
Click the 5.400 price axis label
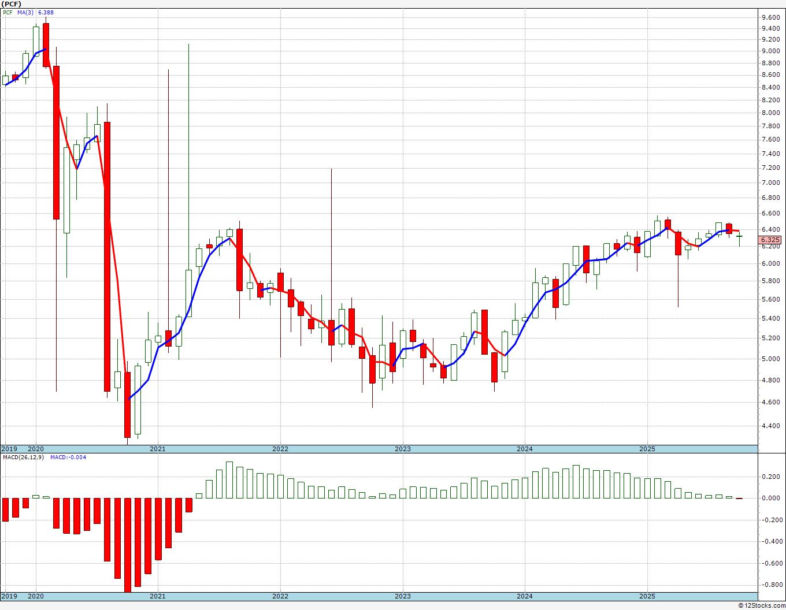pos(770,319)
